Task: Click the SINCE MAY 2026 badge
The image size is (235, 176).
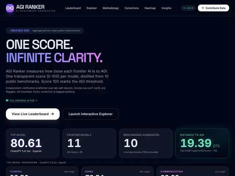Action: pyautogui.click(x=20, y=30)
